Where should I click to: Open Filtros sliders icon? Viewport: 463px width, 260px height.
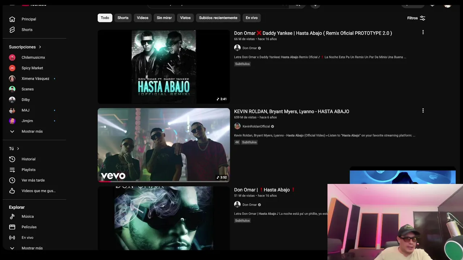point(422,18)
